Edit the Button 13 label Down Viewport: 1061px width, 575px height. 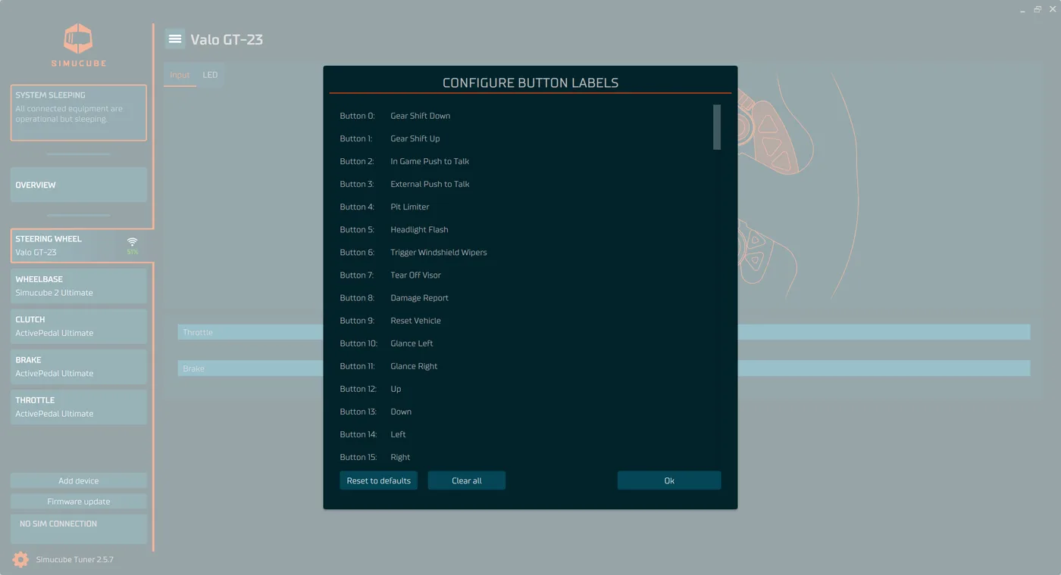point(401,411)
